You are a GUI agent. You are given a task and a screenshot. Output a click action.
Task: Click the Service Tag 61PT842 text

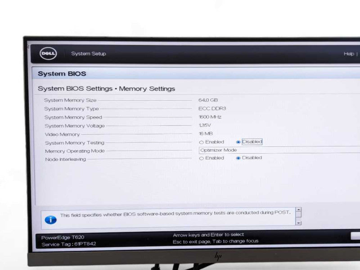coord(69,244)
